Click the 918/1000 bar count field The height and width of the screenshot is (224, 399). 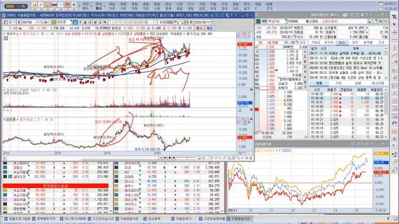(x=166, y=22)
